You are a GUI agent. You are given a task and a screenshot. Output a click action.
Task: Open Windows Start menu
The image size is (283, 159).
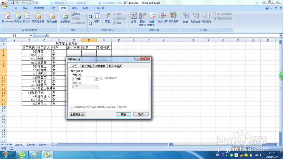[5, 155]
